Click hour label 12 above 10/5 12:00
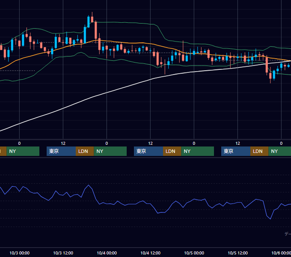Image resolution: width=291 pixels, height=257 pixels. point(238,143)
